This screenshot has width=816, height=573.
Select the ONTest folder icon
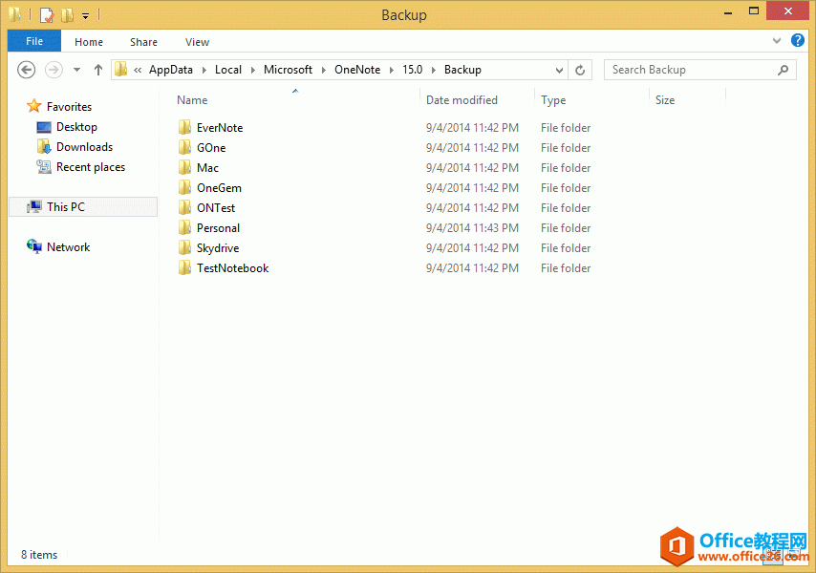184,208
